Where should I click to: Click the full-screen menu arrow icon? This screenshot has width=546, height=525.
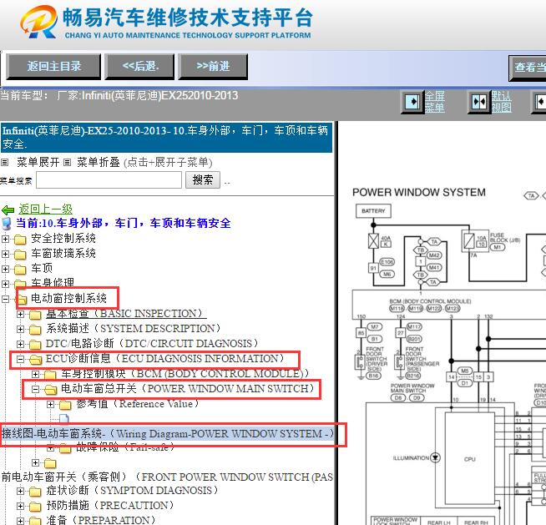pyautogui.click(x=413, y=103)
